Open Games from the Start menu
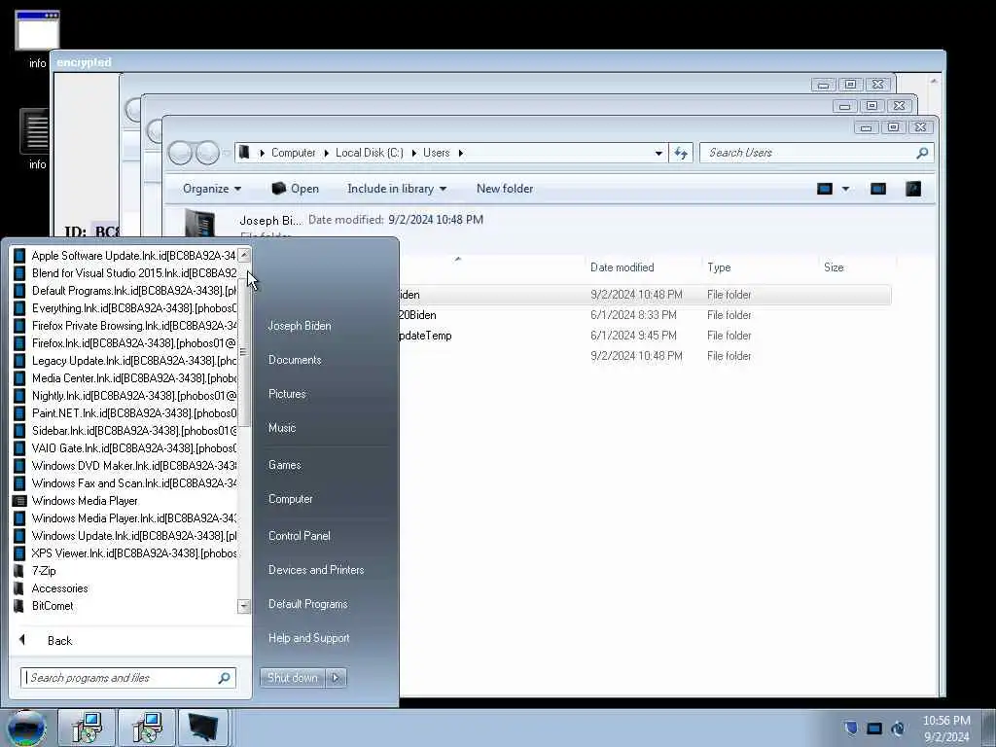Screen dimensions: 996x747 (285, 465)
